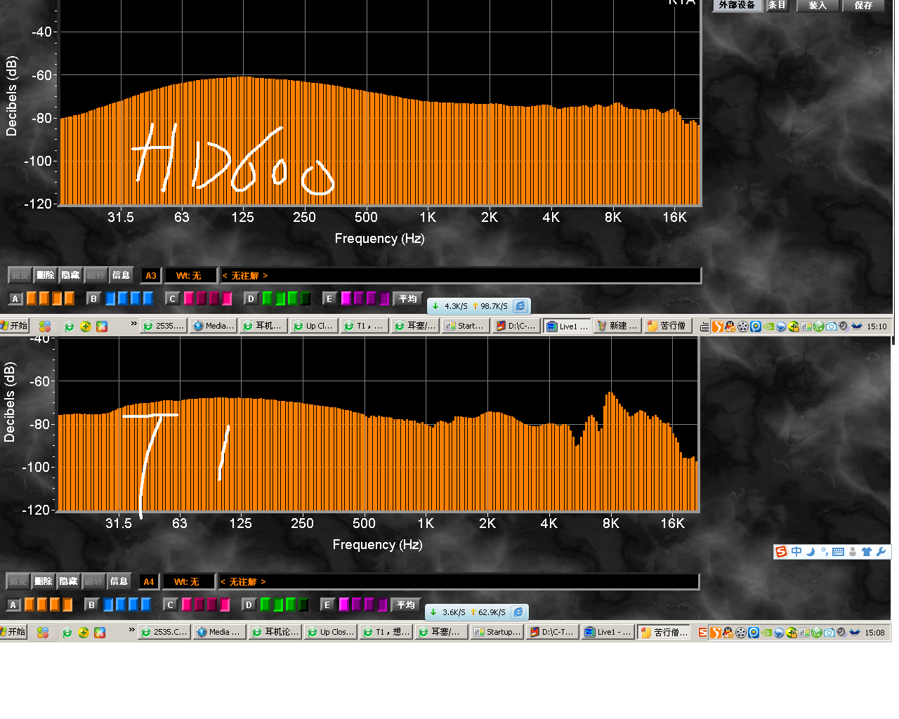This screenshot has height=719, width=899.
Task: Click the film reel tray icon in 15:10 taskbar
Action: pyautogui.click(x=743, y=326)
